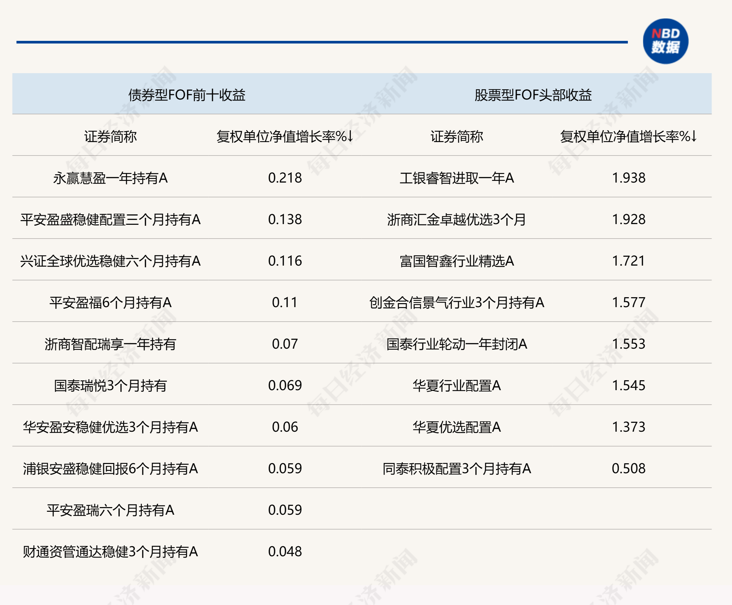Select 平安盈福6个月持有A fund name
The height and width of the screenshot is (605, 732).
point(110,302)
